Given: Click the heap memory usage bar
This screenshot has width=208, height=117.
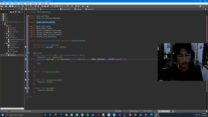Looking at the screenshot, I should click(165, 111).
